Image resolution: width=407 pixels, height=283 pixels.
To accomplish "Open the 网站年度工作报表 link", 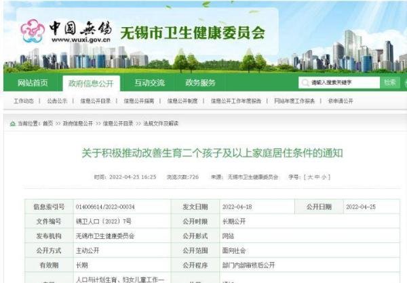I will coord(294,101).
